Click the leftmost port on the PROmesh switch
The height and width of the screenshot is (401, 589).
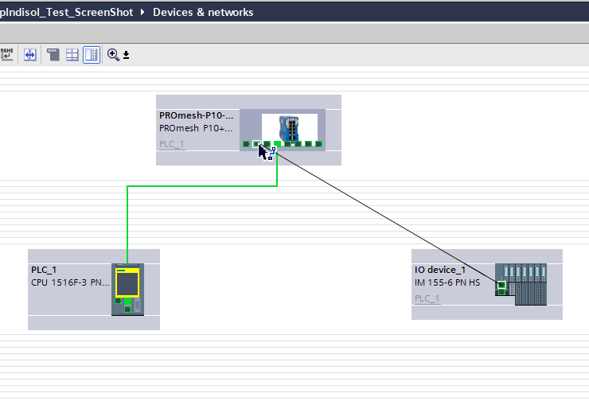click(x=246, y=144)
